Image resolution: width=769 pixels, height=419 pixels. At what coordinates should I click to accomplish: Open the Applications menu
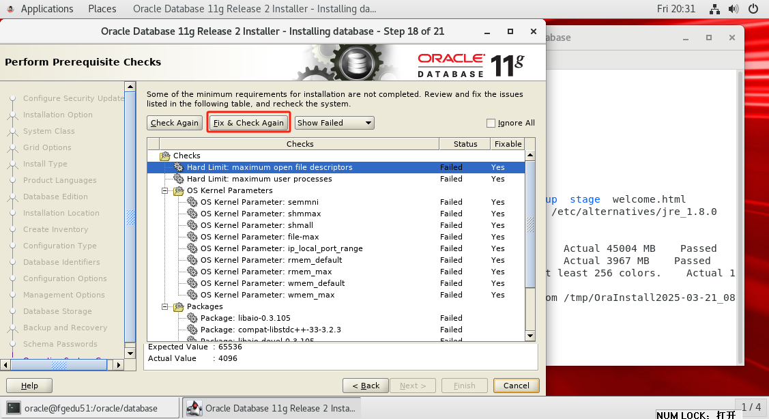(x=47, y=9)
